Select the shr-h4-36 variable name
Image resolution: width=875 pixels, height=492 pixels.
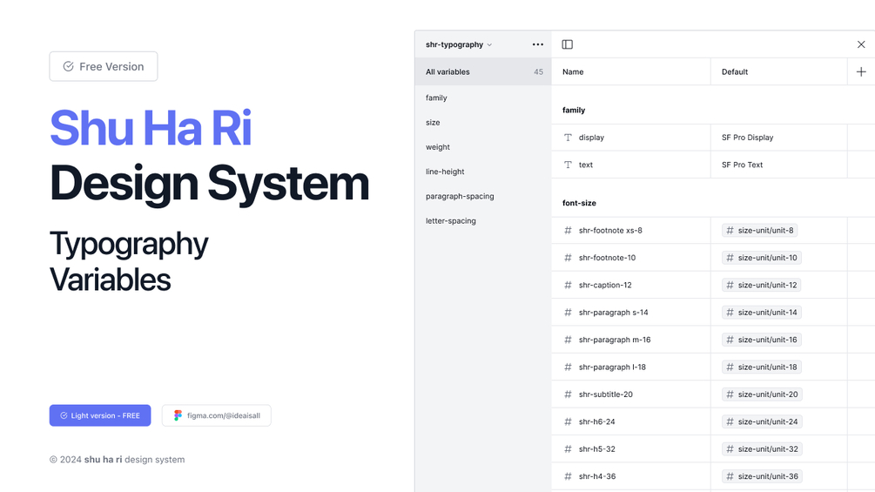pos(597,476)
